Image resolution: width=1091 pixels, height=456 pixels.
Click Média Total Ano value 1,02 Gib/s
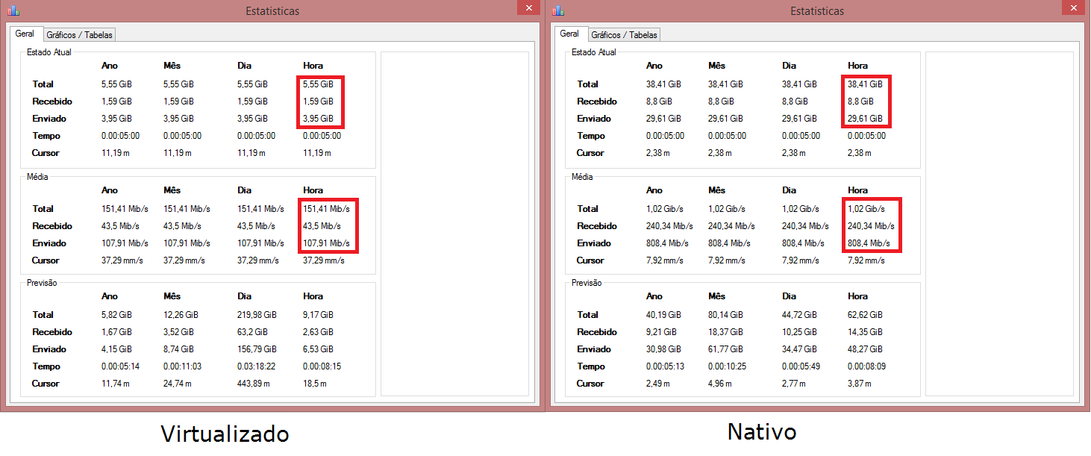tap(665, 209)
